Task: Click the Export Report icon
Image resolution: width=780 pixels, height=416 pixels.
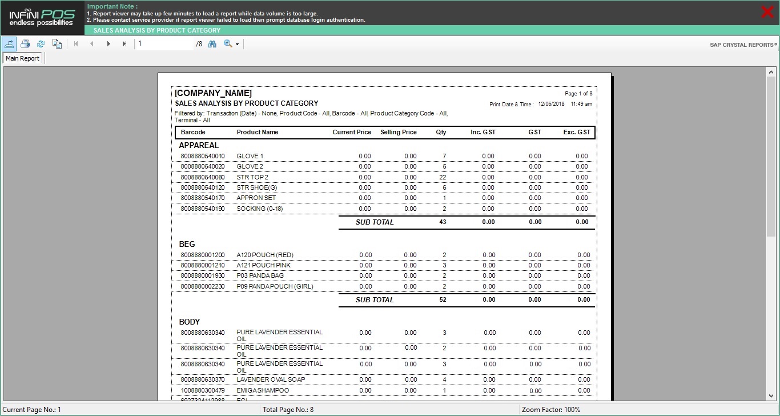Action: (9, 43)
